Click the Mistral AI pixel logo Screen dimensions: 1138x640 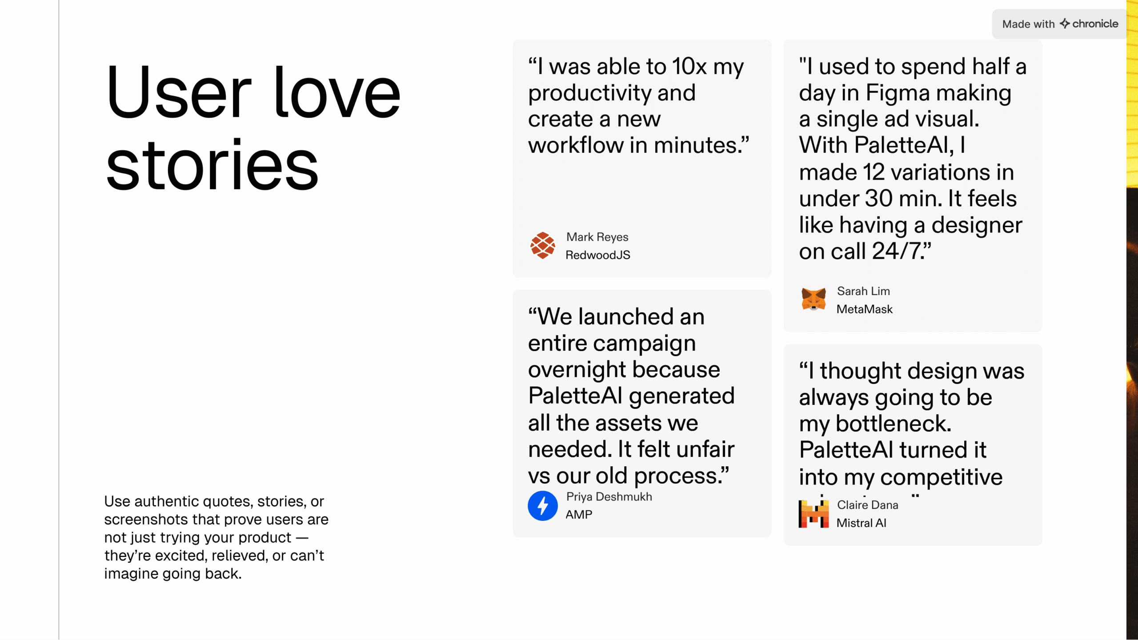click(813, 514)
